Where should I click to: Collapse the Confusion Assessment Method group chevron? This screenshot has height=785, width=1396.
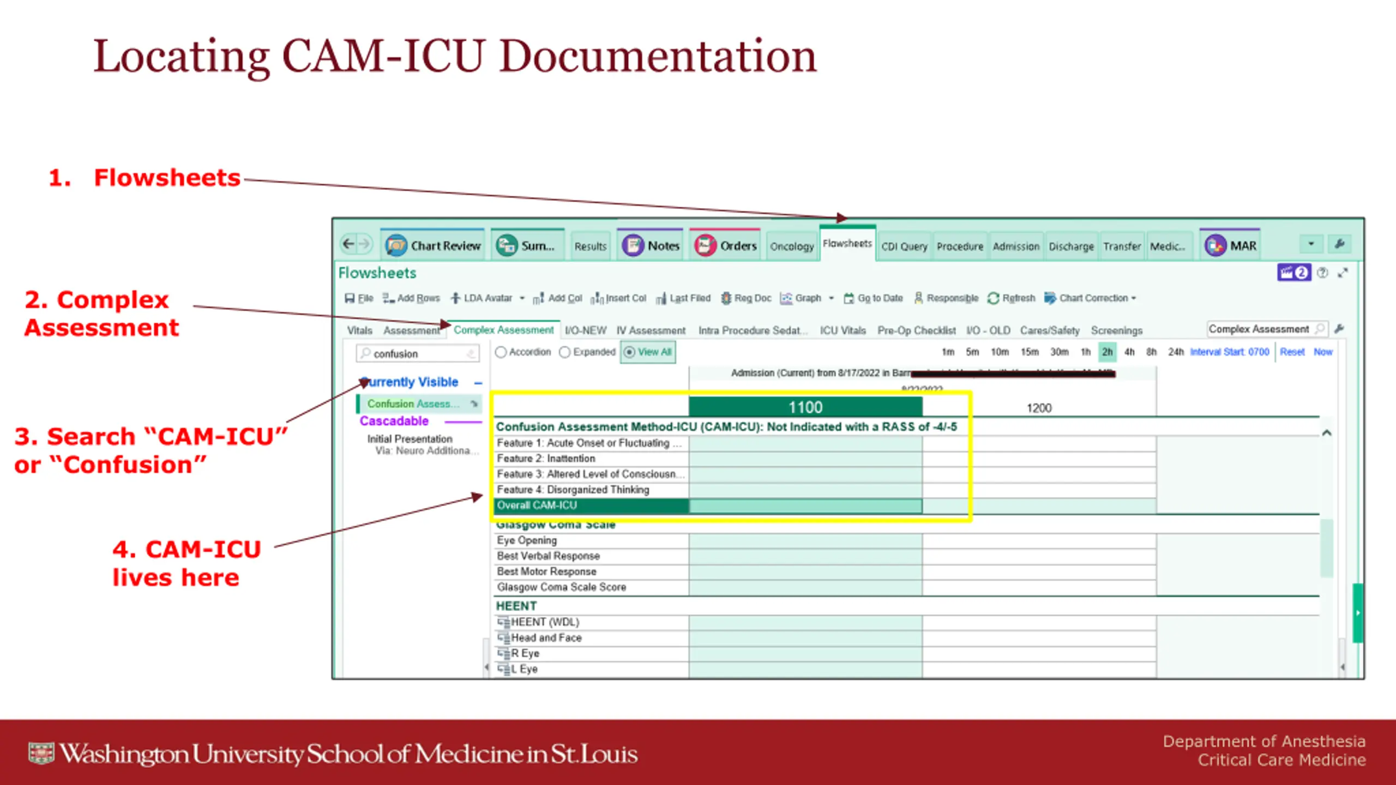coord(1327,433)
